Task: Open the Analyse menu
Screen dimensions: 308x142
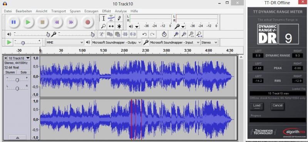Action: (x=121, y=11)
